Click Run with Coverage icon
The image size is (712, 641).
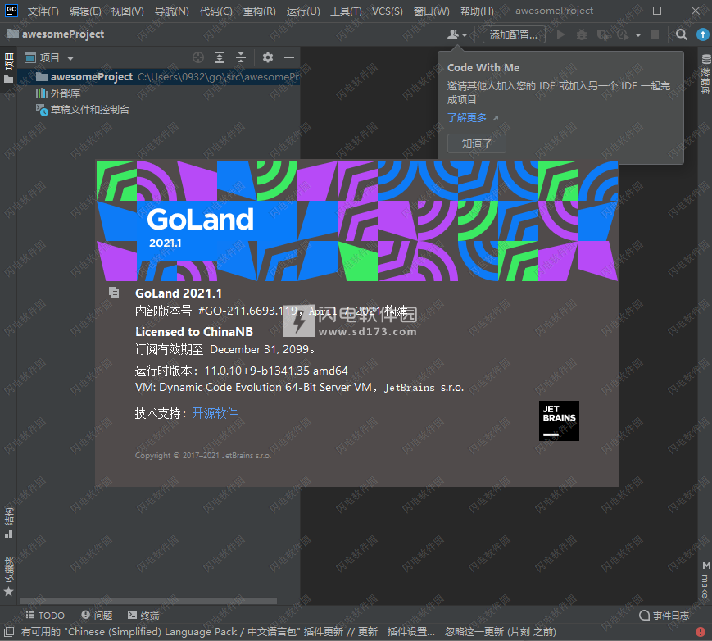(x=602, y=34)
